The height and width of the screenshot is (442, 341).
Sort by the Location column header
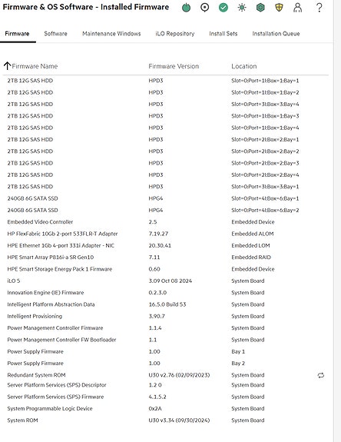coord(244,66)
